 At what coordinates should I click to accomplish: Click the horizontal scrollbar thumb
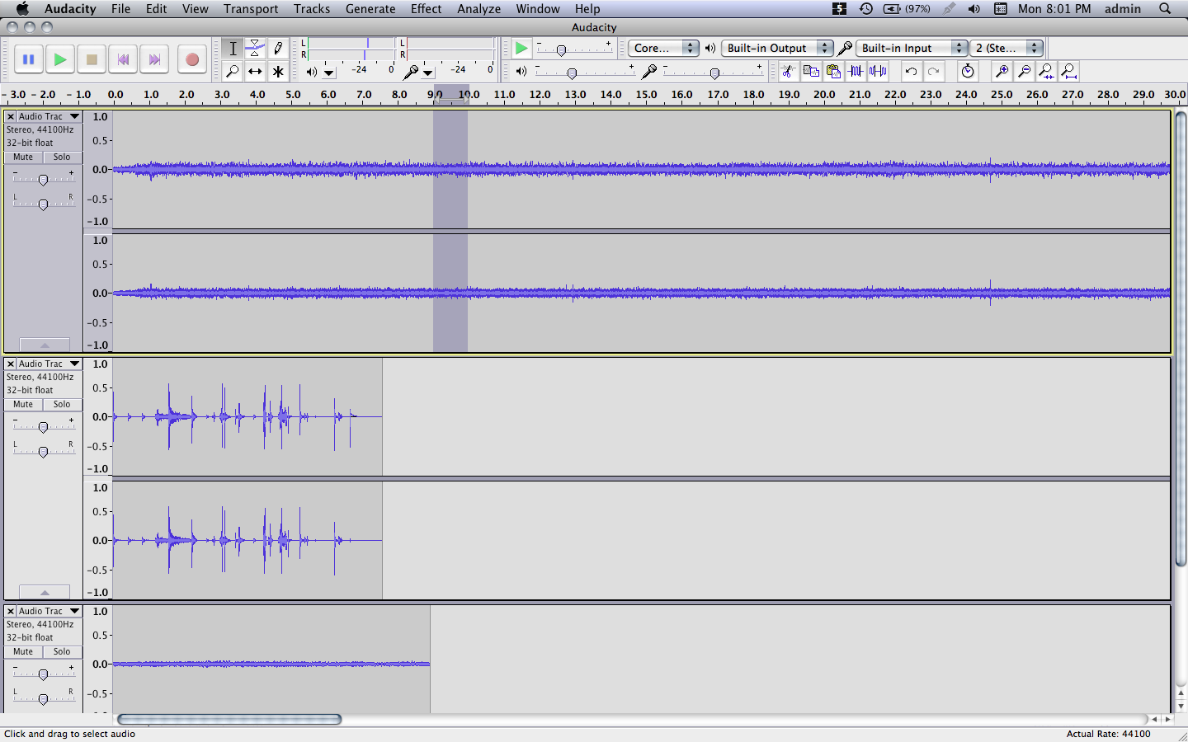click(x=229, y=720)
